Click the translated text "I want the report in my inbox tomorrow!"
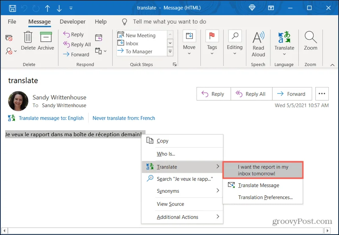The width and height of the screenshot is (339, 235). tap(263, 170)
